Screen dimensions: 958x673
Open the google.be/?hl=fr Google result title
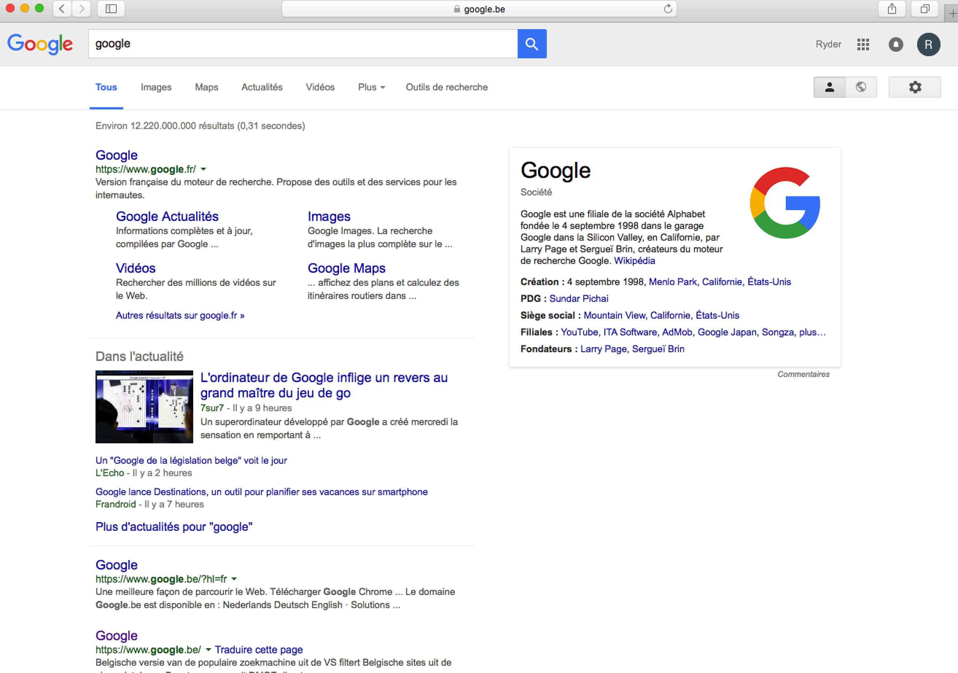[x=116, y=565]
